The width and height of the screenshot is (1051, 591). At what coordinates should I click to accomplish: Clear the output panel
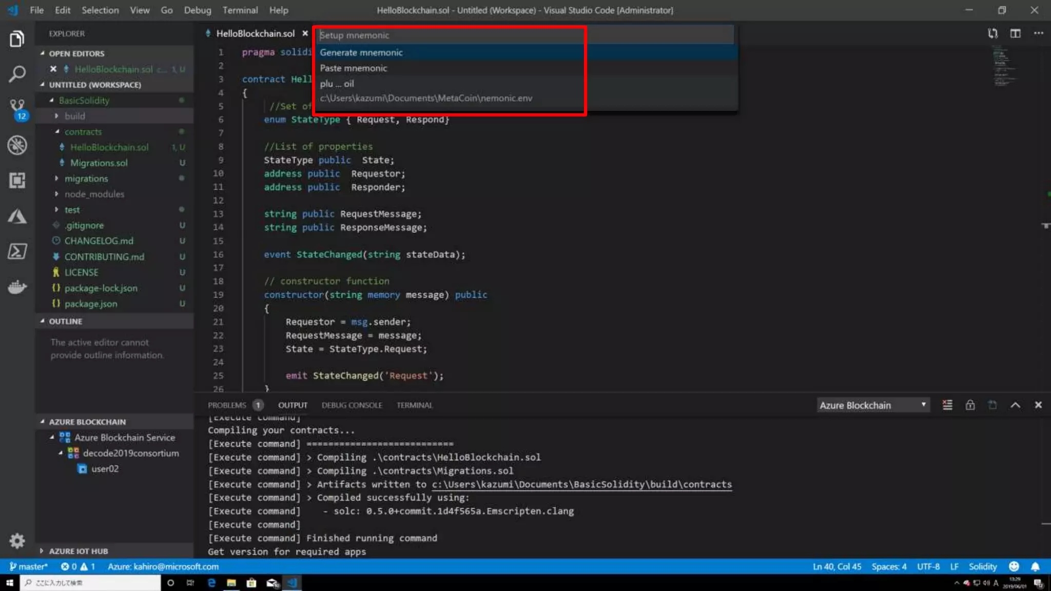point(947,405)
